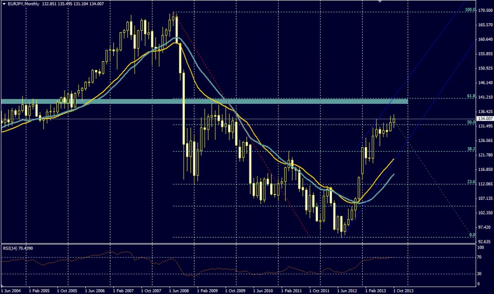Click the RSI 70 level scale value
The width and height of the screenshot is (494, 294).
pos(480,258)
